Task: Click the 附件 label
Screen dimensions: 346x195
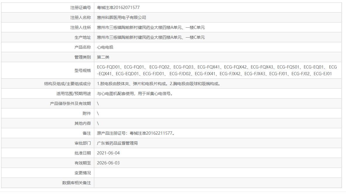Action: 87,113
